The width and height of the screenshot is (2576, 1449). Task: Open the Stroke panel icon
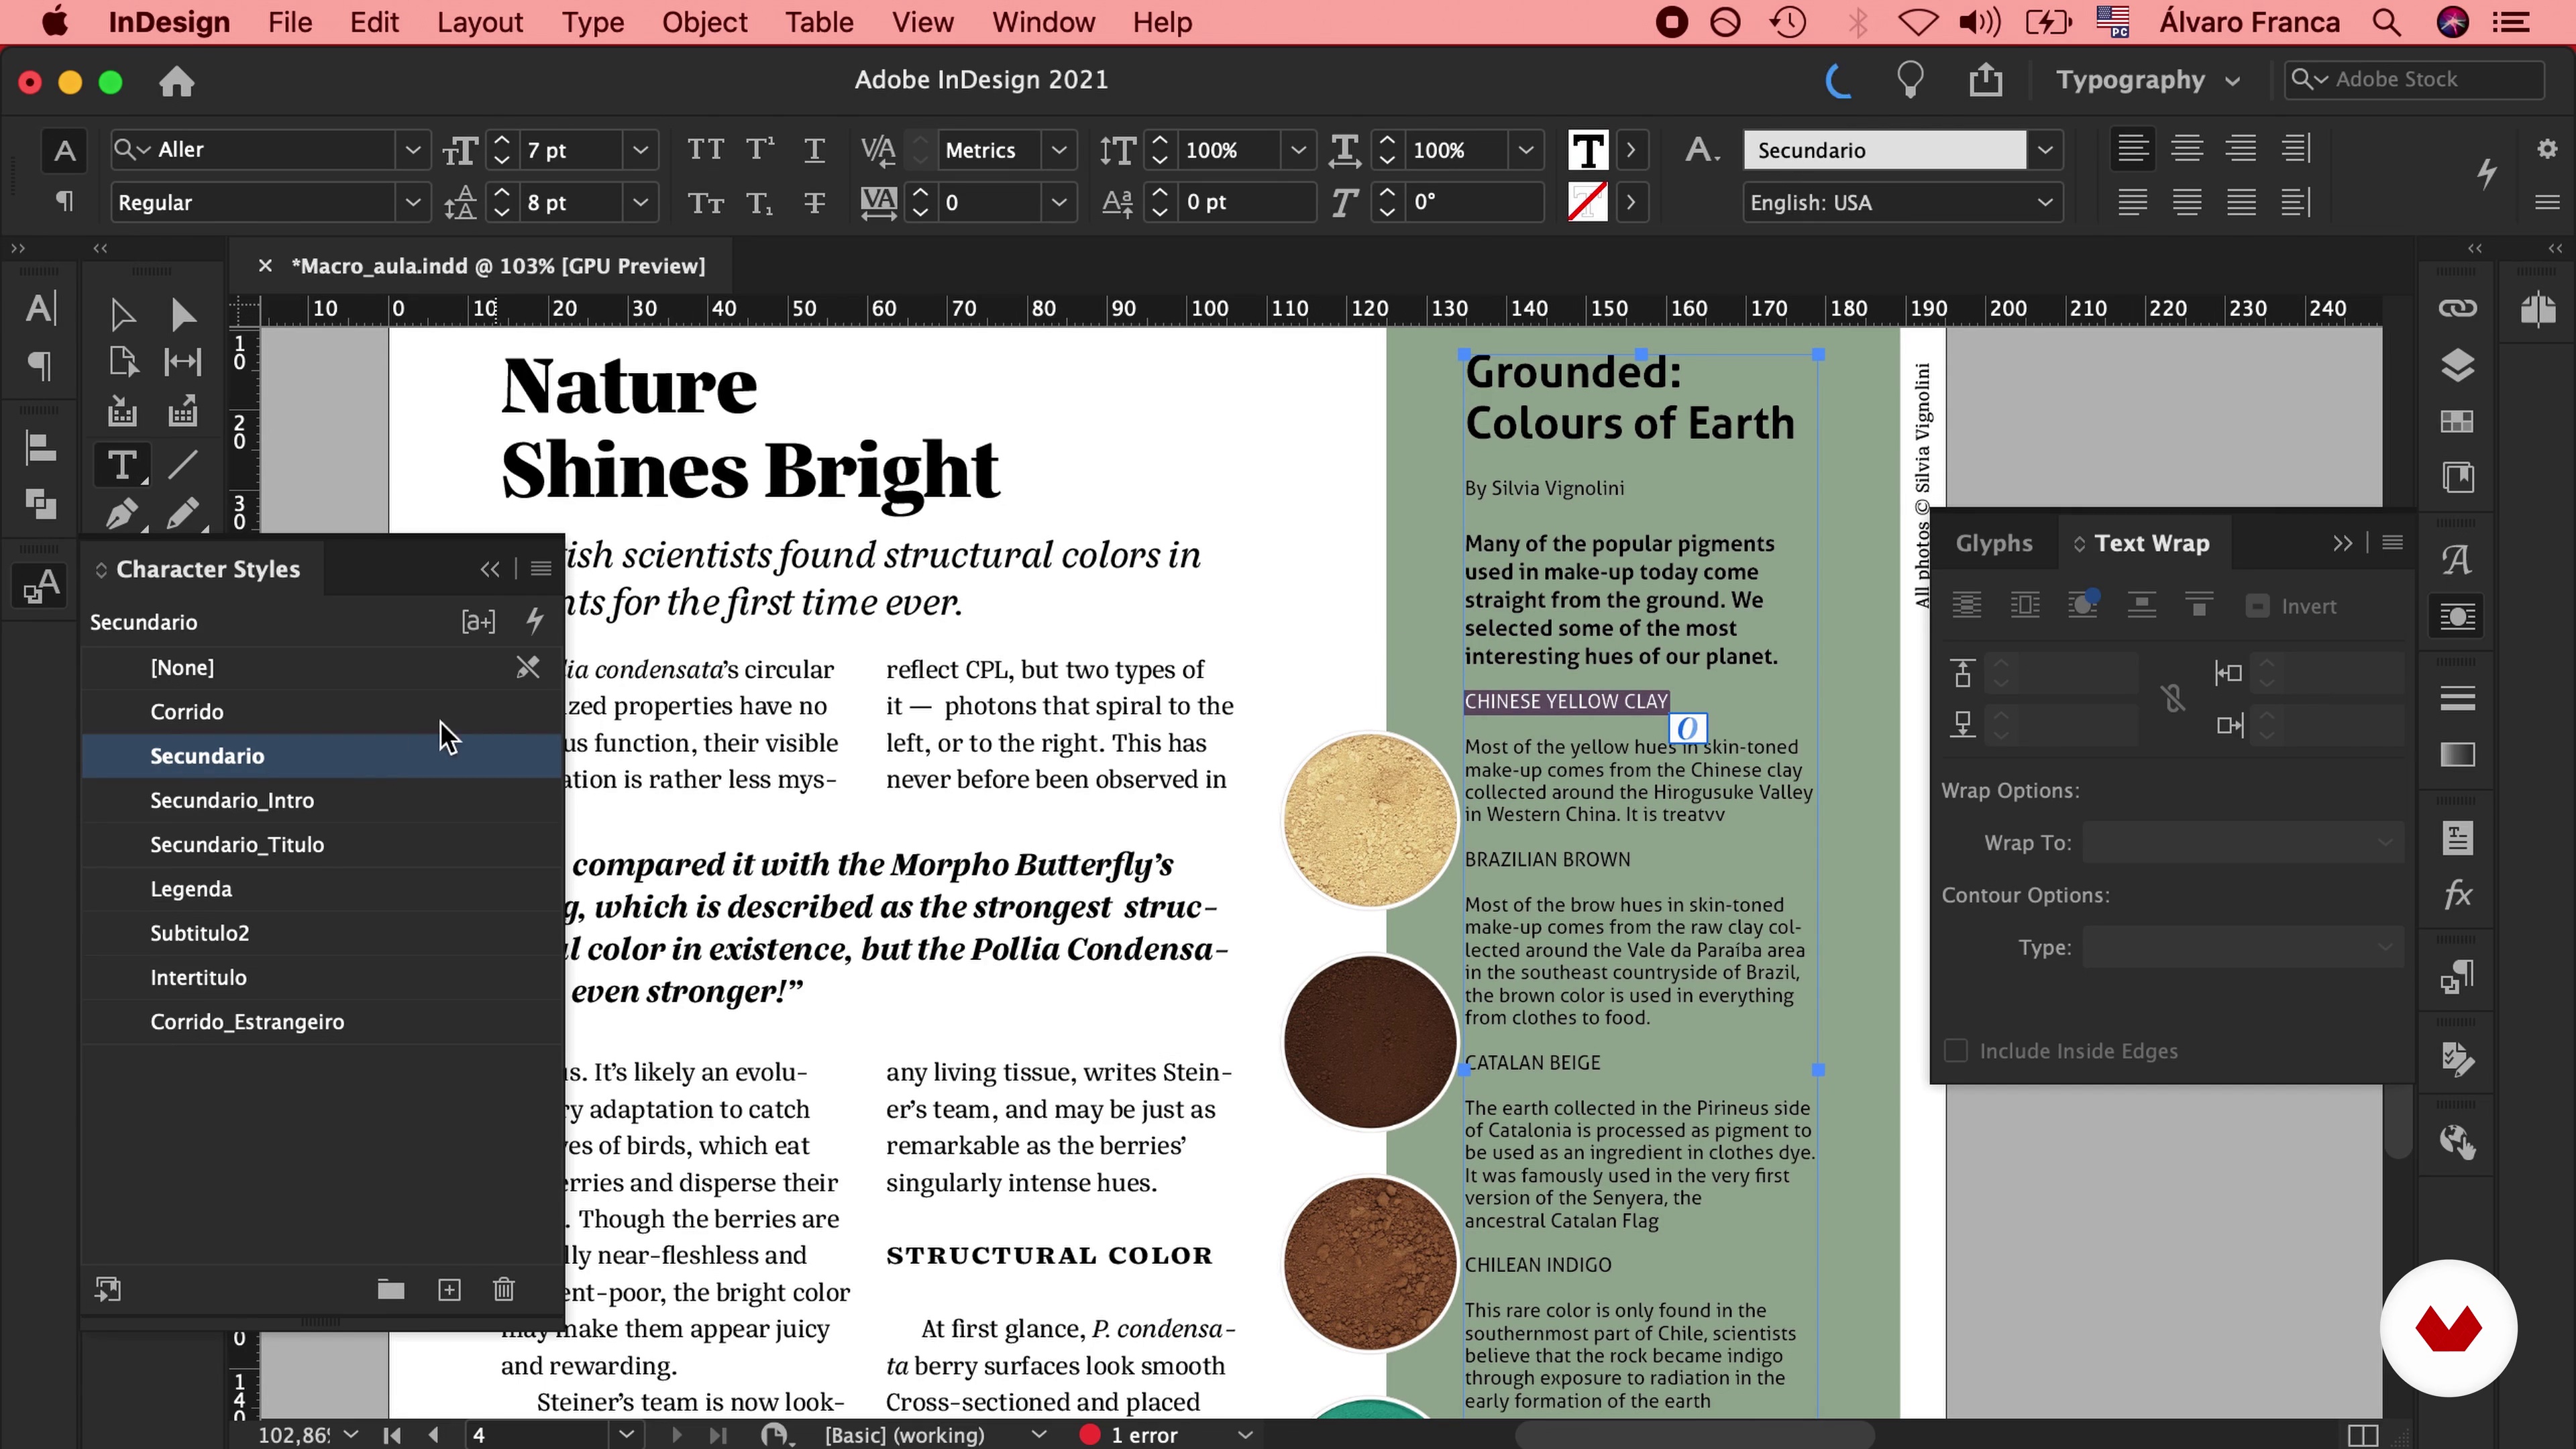point(2457,698)
